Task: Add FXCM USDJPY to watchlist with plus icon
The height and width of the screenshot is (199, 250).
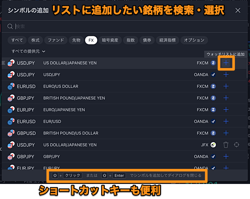Action: 226,63
